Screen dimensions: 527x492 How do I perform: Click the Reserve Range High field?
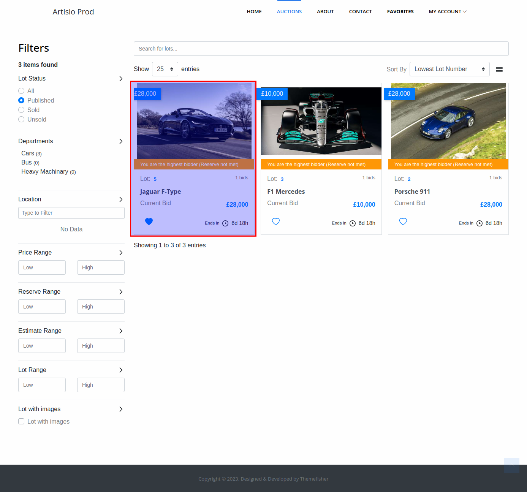coord(101,307)
